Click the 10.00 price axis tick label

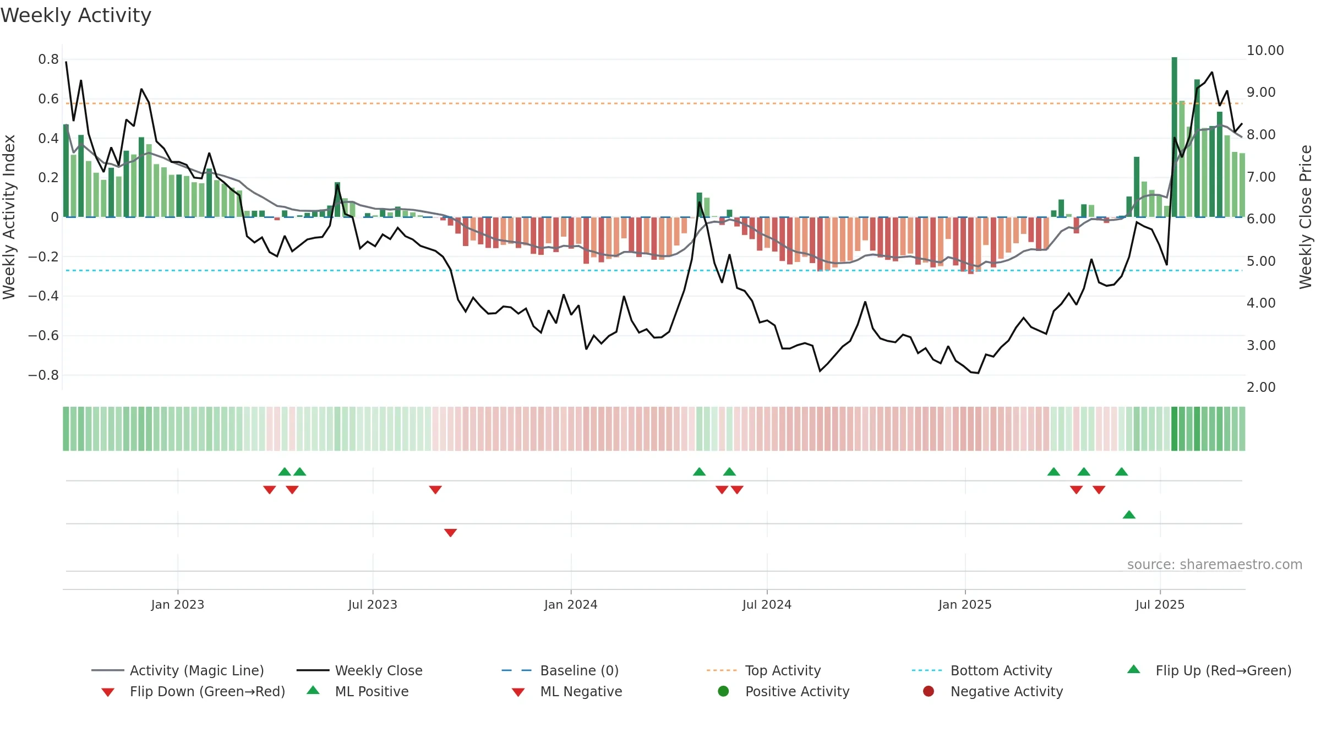point(1265,50)
